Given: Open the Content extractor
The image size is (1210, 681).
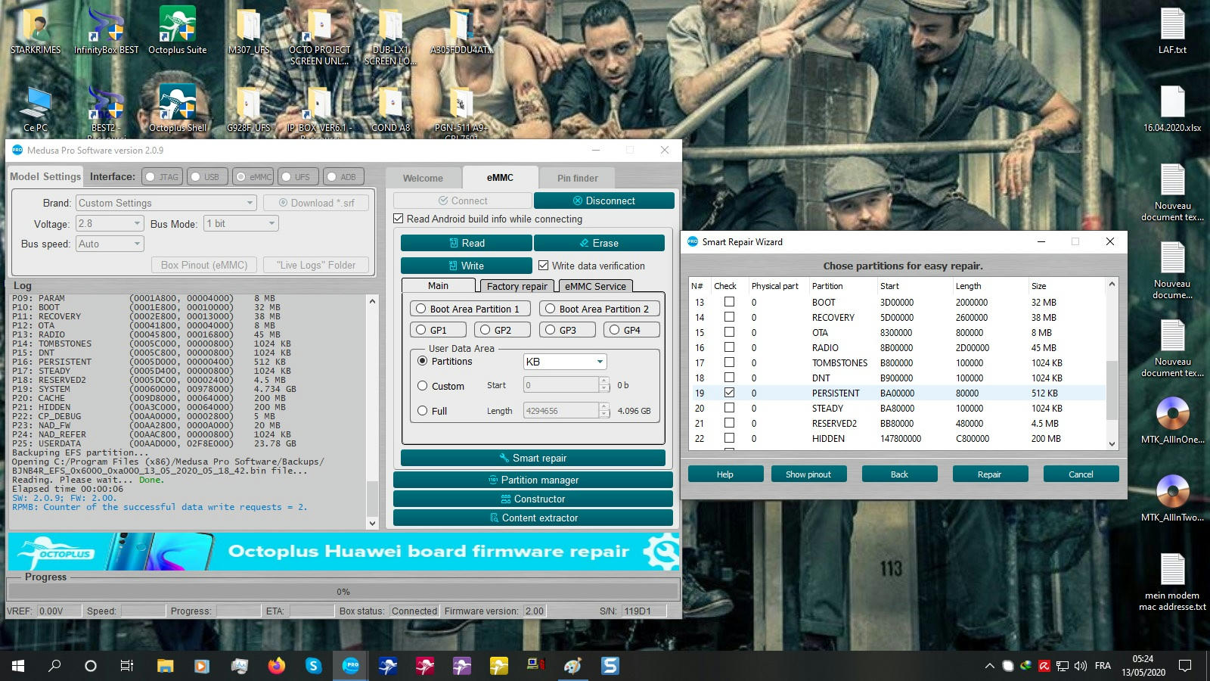Looking at the screenshot, I should [532, 518].
